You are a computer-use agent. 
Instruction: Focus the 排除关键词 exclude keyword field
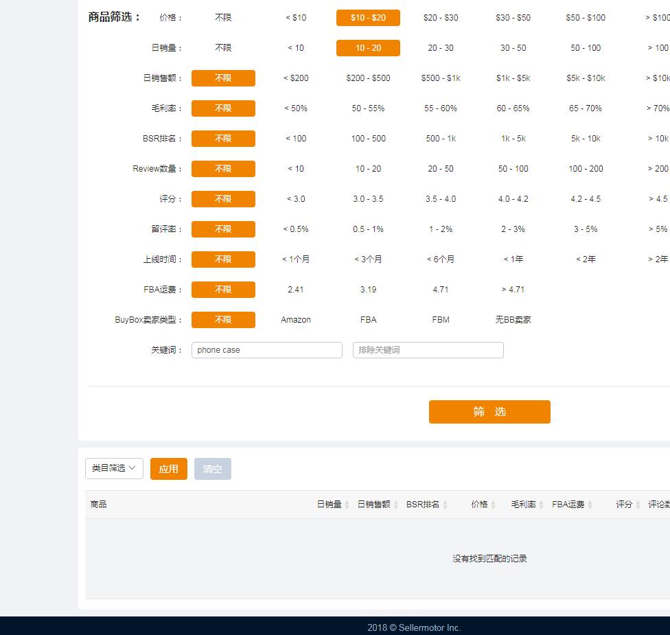tap(428, 350)
